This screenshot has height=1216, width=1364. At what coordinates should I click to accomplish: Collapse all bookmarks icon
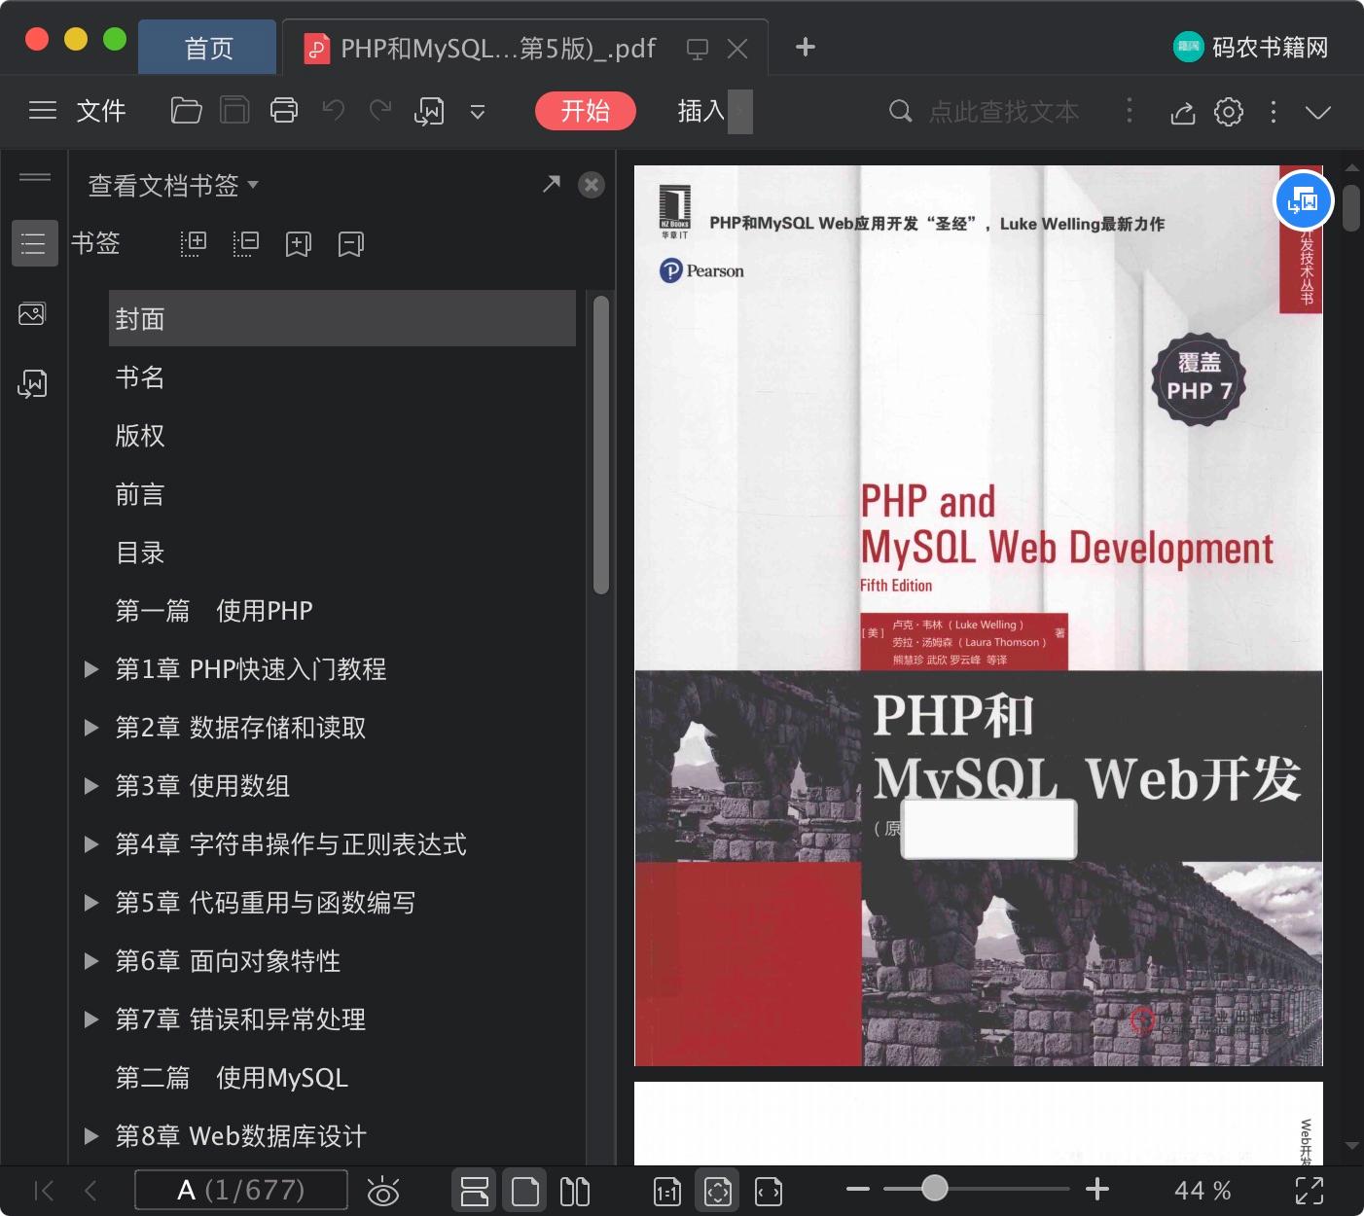246,243
